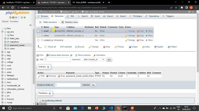Open More menu for token column
The width and height of the screenshot is (199, 111).
pos(149,36)
